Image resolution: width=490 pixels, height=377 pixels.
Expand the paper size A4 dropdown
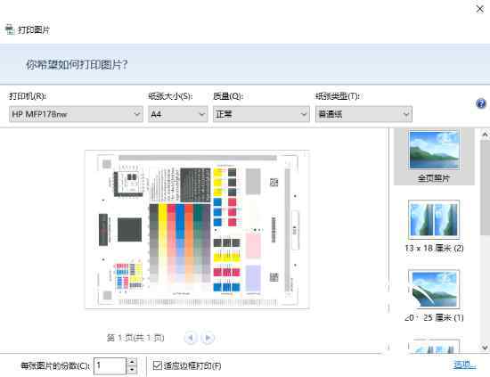pyautogui.click(x=178, y=114)
